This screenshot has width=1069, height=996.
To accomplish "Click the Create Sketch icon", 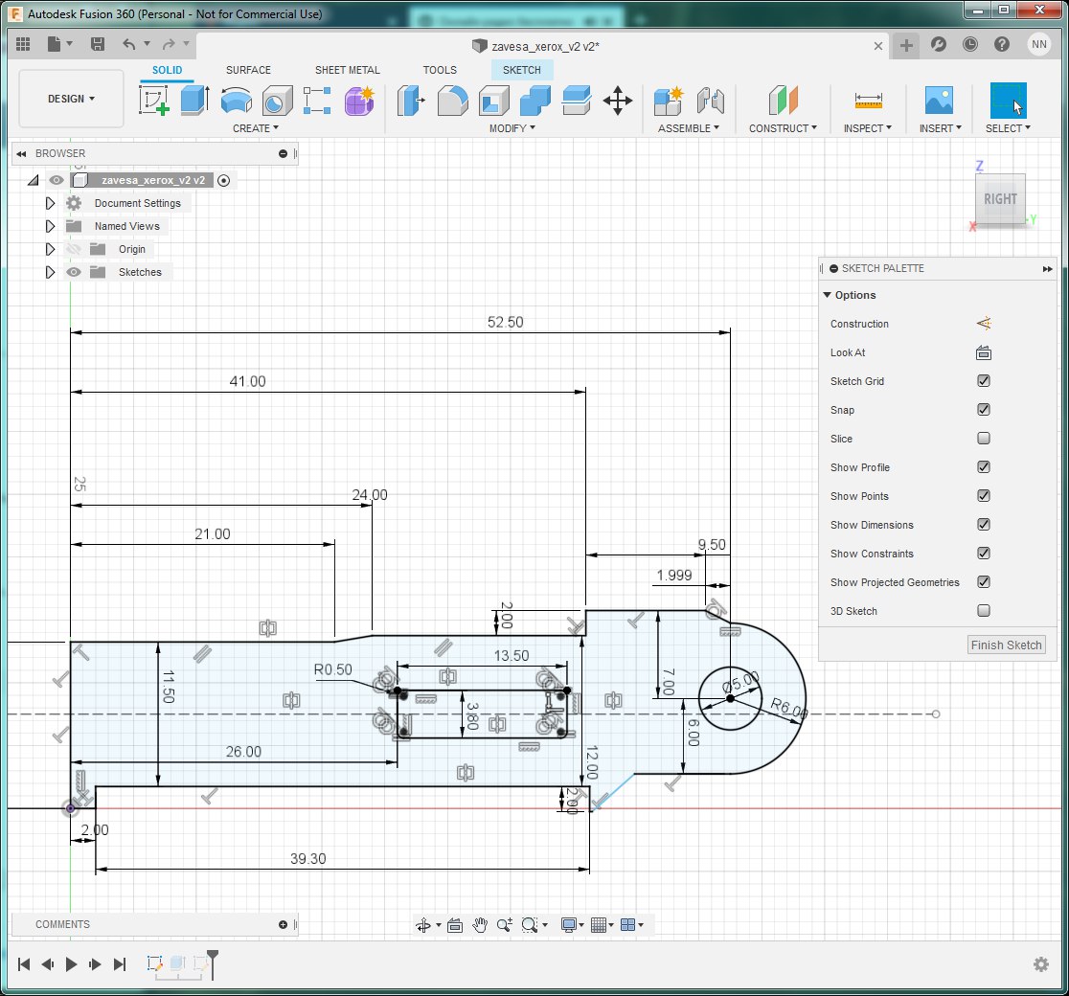I will pyautogui.click(x=153, y=101).
